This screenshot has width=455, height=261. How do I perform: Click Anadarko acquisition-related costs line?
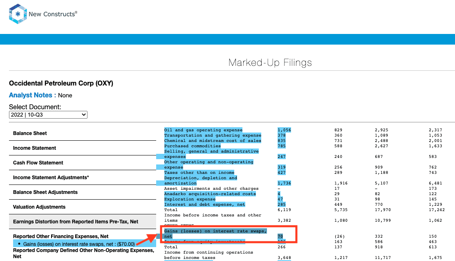[x=210, y=194]
